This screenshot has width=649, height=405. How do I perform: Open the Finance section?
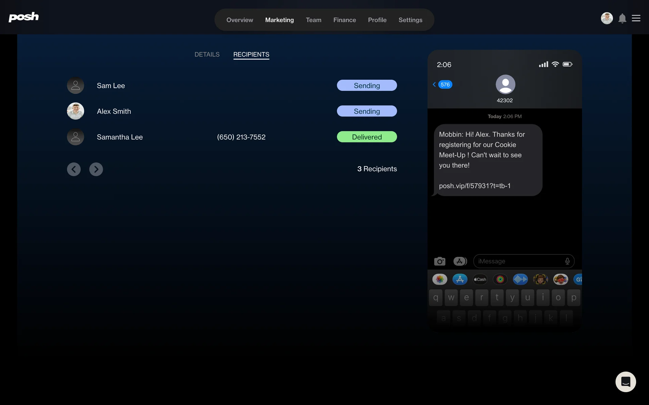344,20
